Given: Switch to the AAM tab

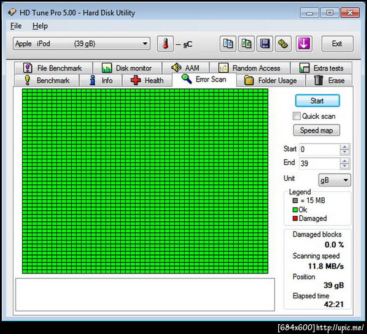Looking at the screenshot, I should tap(185, 68).
